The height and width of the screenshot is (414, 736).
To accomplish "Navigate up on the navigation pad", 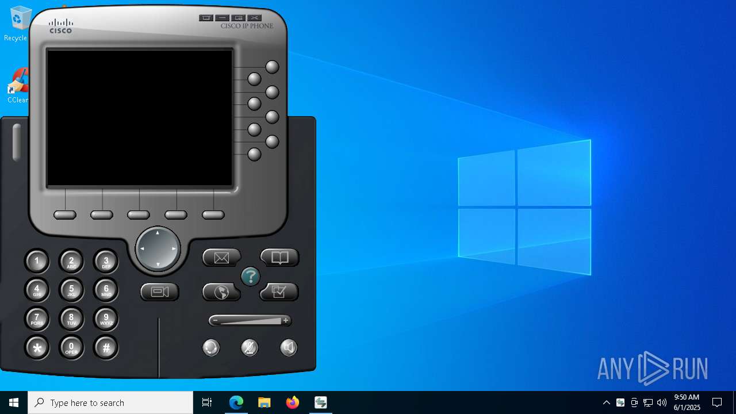I will (158, 233).
